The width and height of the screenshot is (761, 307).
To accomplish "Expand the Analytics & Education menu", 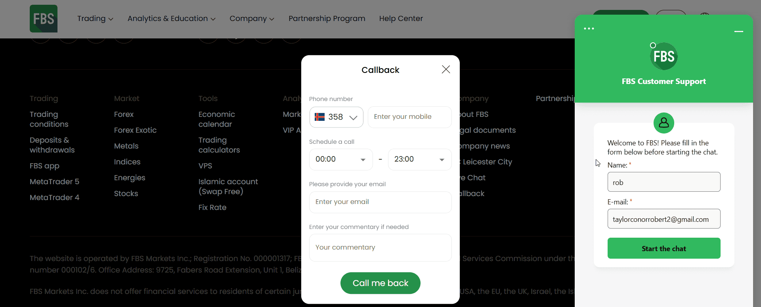I will [x=171, y=19].
